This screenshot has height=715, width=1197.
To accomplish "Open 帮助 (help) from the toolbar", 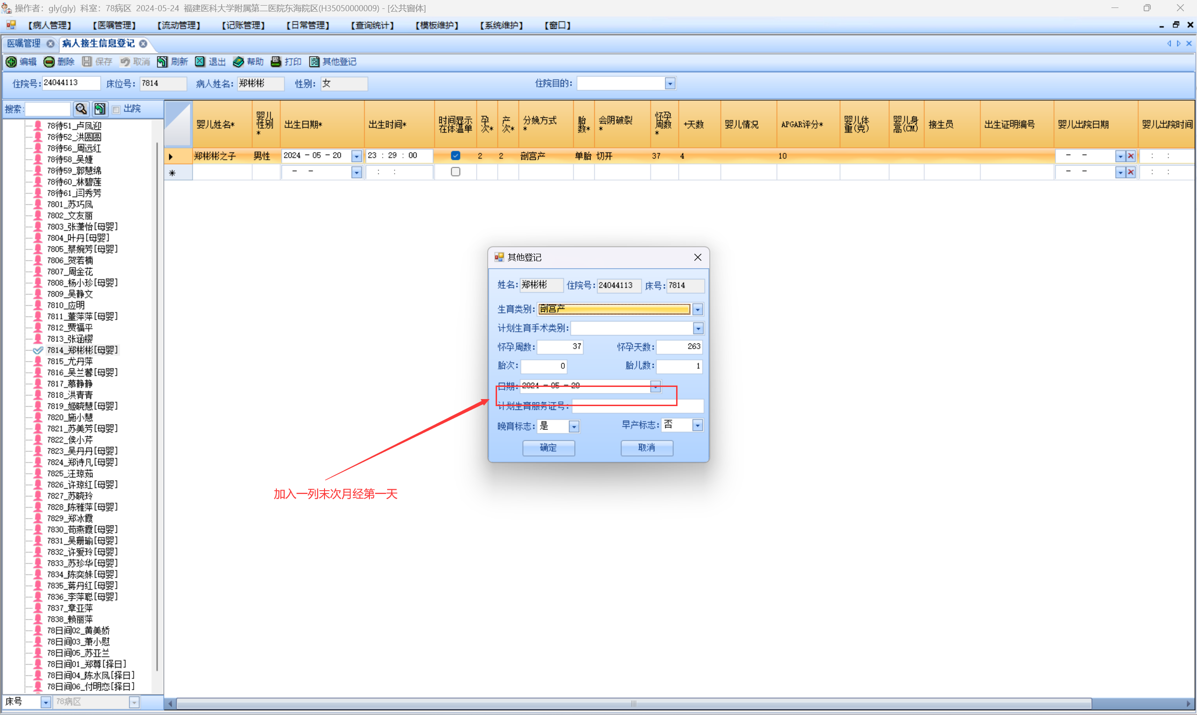I will [238, 62].
